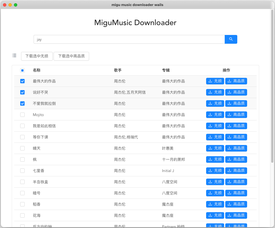This screenshot has height=228, width=275.
Task: Download 稻香 in 无损
Action: (x=215, y=204)
